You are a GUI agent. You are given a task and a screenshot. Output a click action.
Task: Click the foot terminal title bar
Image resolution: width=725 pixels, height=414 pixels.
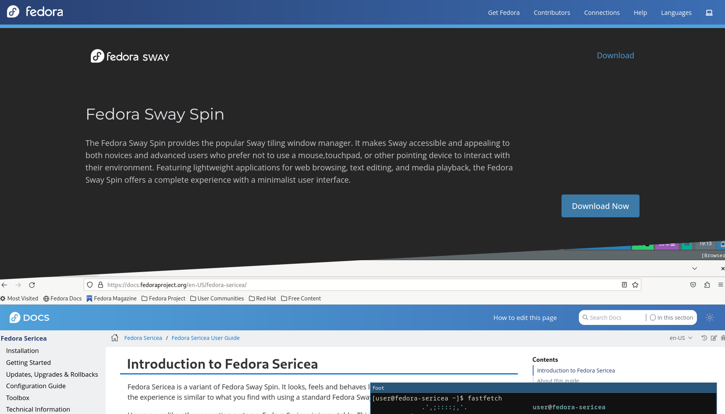pos(543,388)
